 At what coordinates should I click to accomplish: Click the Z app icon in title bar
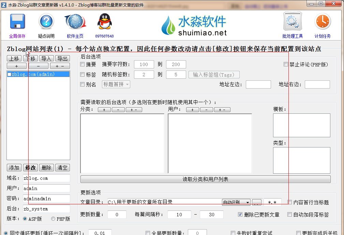point(4,5)
